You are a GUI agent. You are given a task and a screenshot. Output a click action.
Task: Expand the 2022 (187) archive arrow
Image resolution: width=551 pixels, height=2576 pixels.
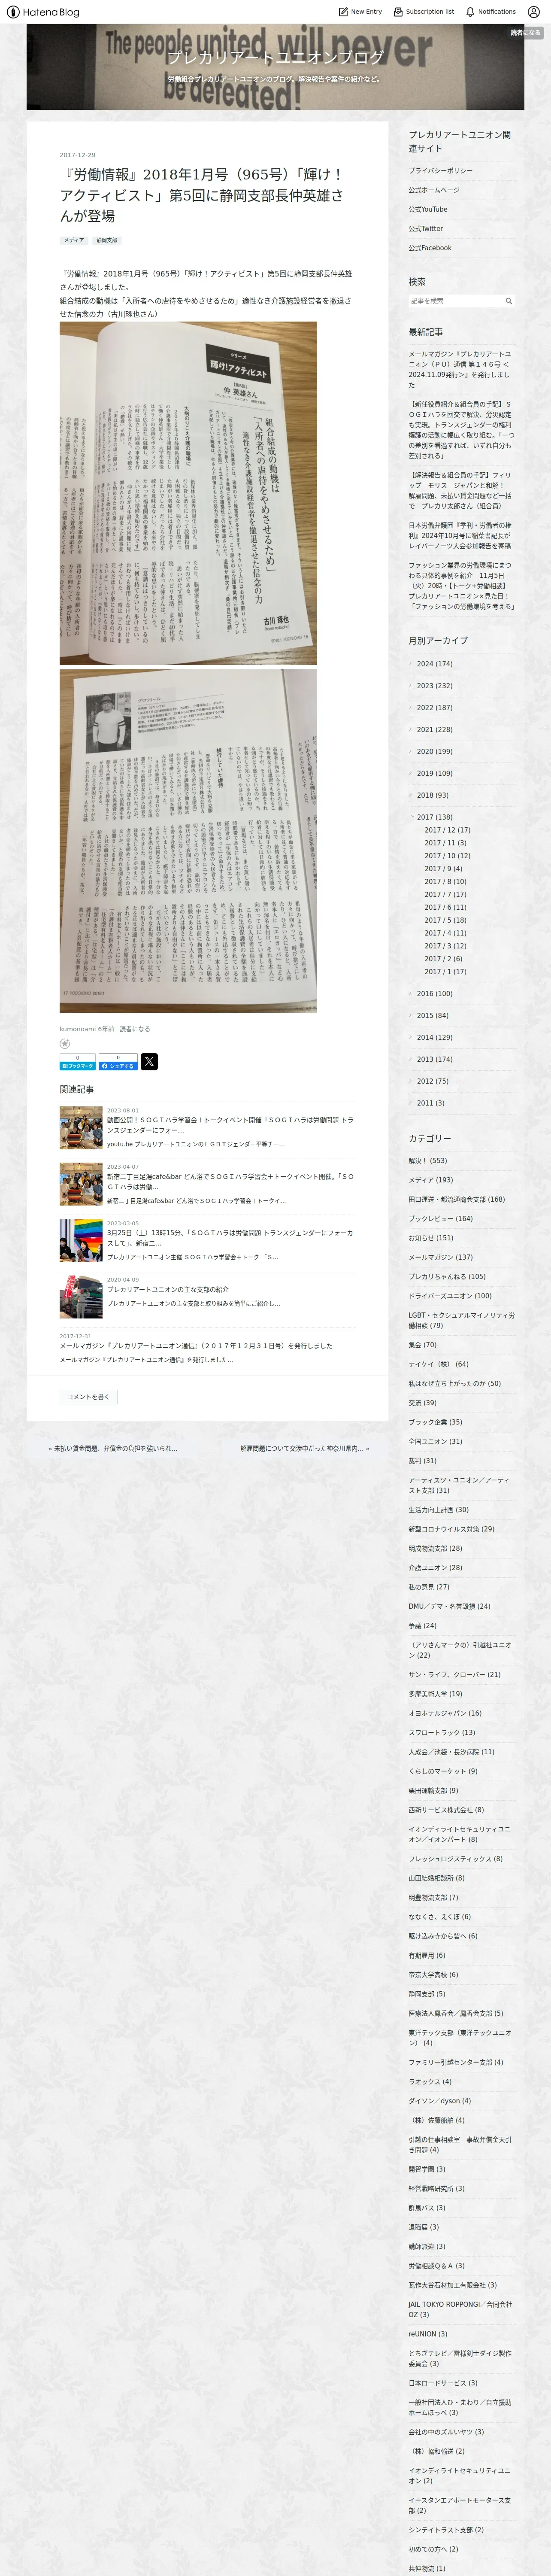tap(411, 707)
